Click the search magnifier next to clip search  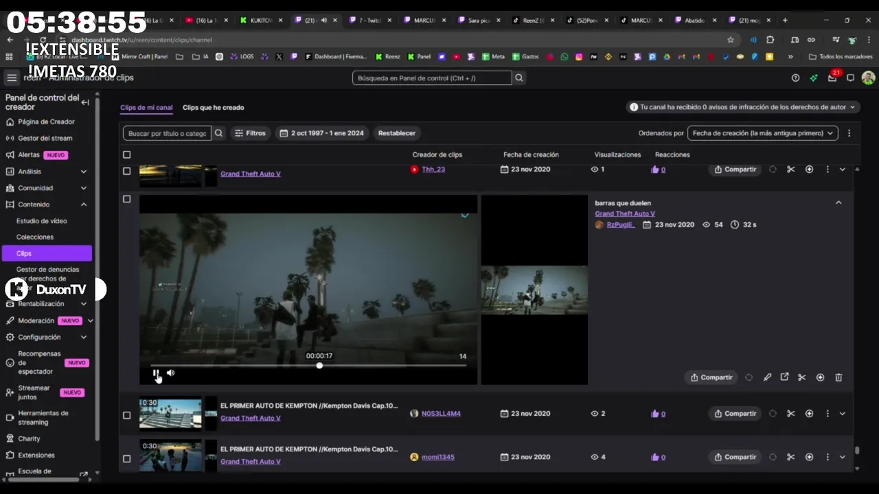pos(218,133)
